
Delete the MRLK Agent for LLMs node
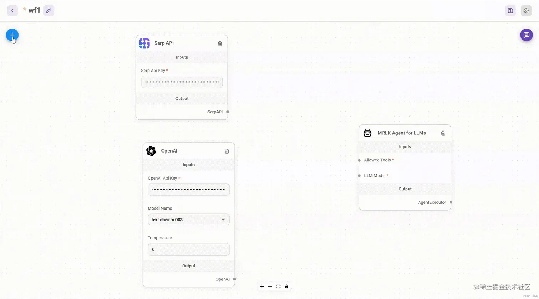coord(443,133)
